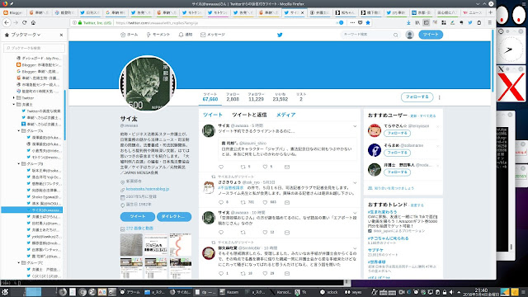Select the メディア tab
The height and width of the screenshot is (297, 528).
click(x=286, y=115)
